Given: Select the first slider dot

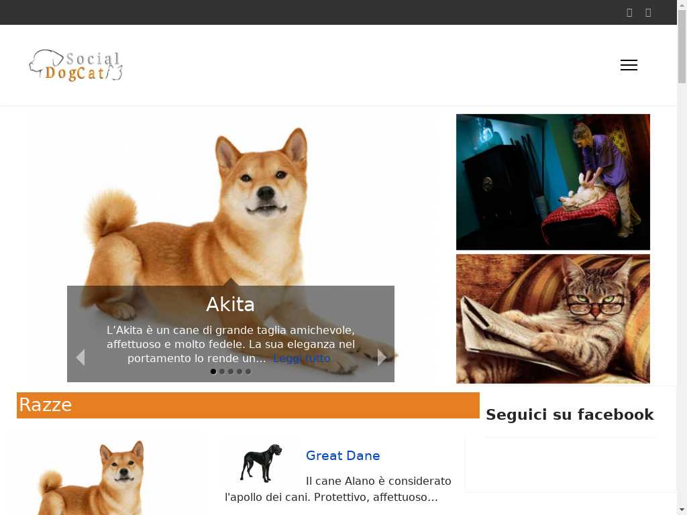Looking at the screenshot, I should click(x=213, y=371).
